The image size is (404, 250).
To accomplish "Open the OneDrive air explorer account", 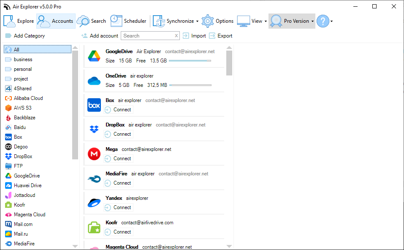I will coord(154,81).
